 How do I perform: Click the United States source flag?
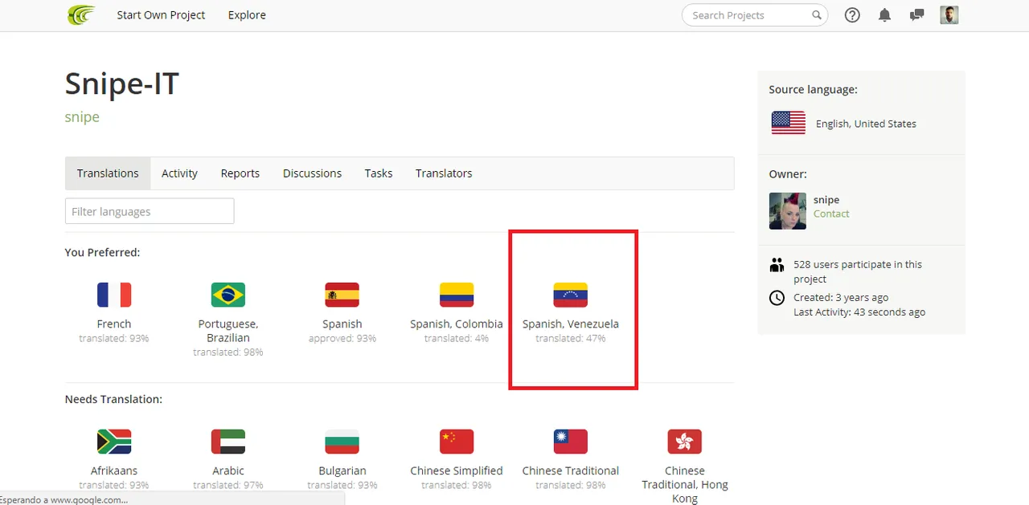tap(789, 123)
